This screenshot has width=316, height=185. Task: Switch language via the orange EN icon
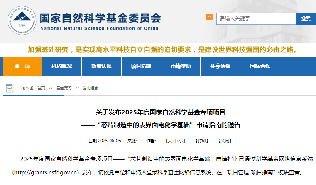click(x=209, y=17)
